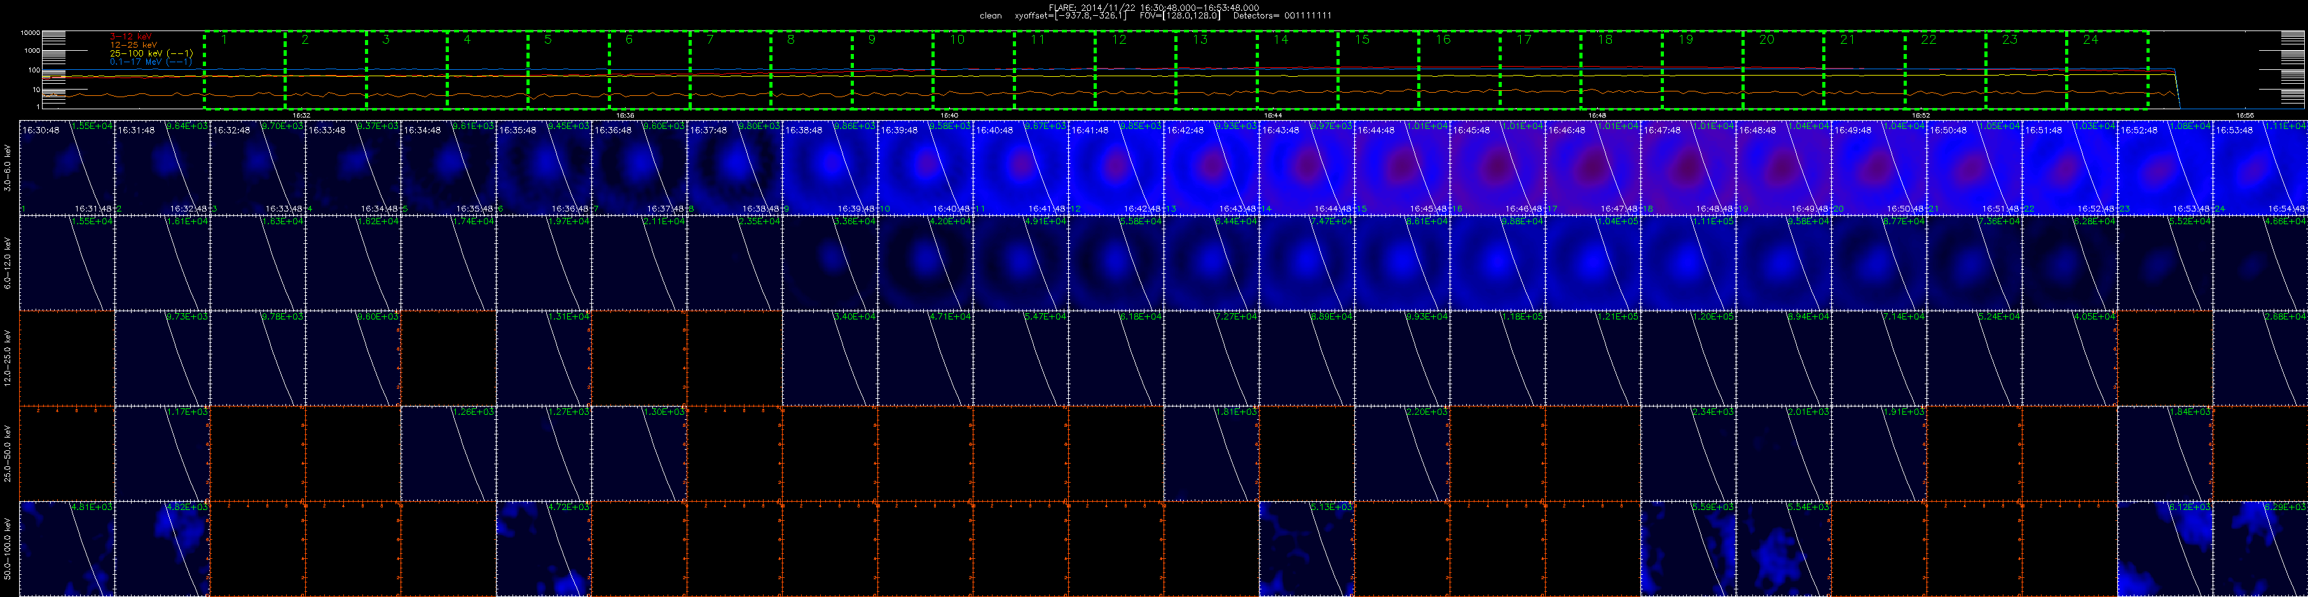Open the 50.0-100.0 keV image with peak 5.54E+03
Image resolution: width=2308 pixels, height=597 pixels.
pyautogui.click(x=1784, y=549)
